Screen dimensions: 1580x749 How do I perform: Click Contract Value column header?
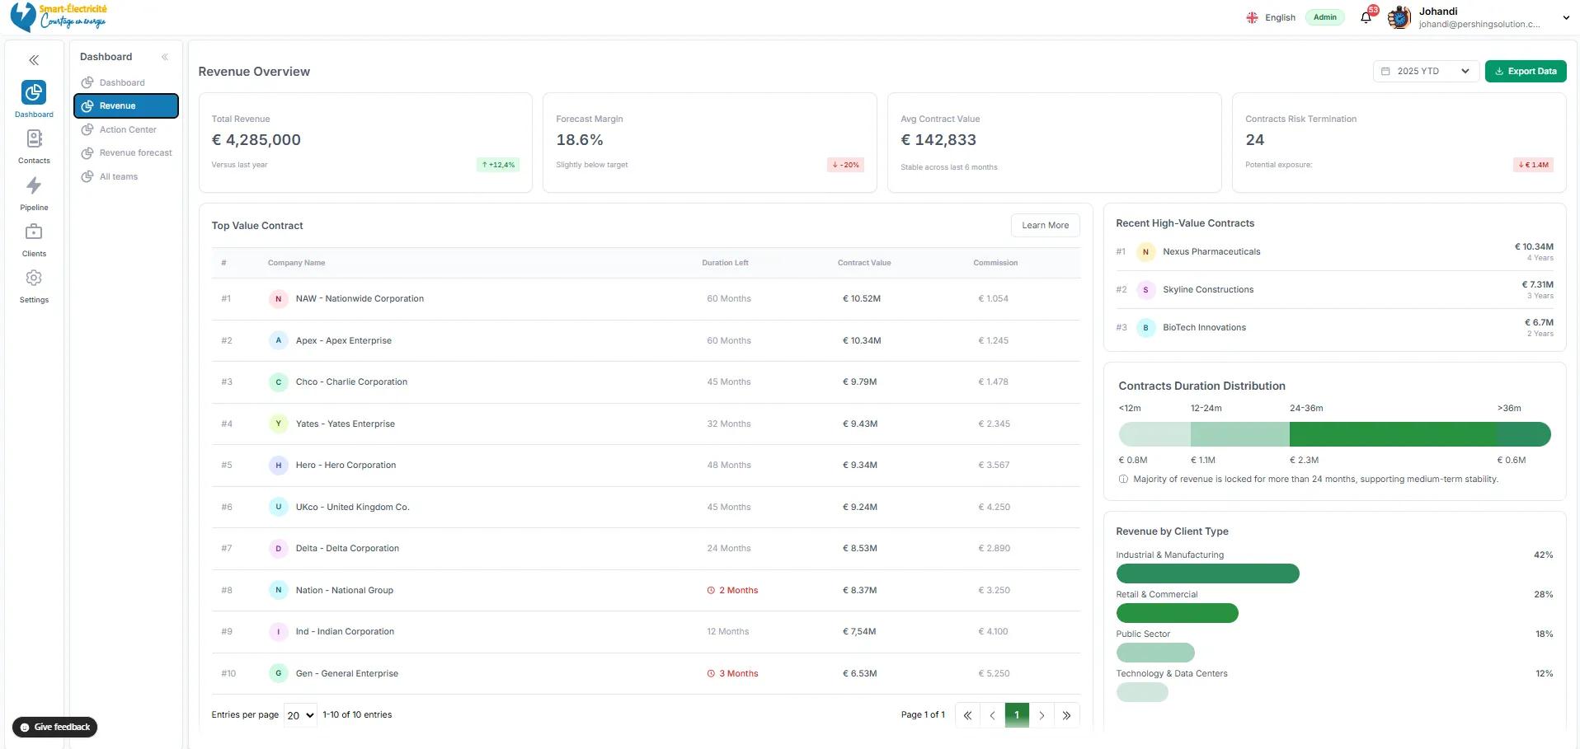tap(864, 263)
